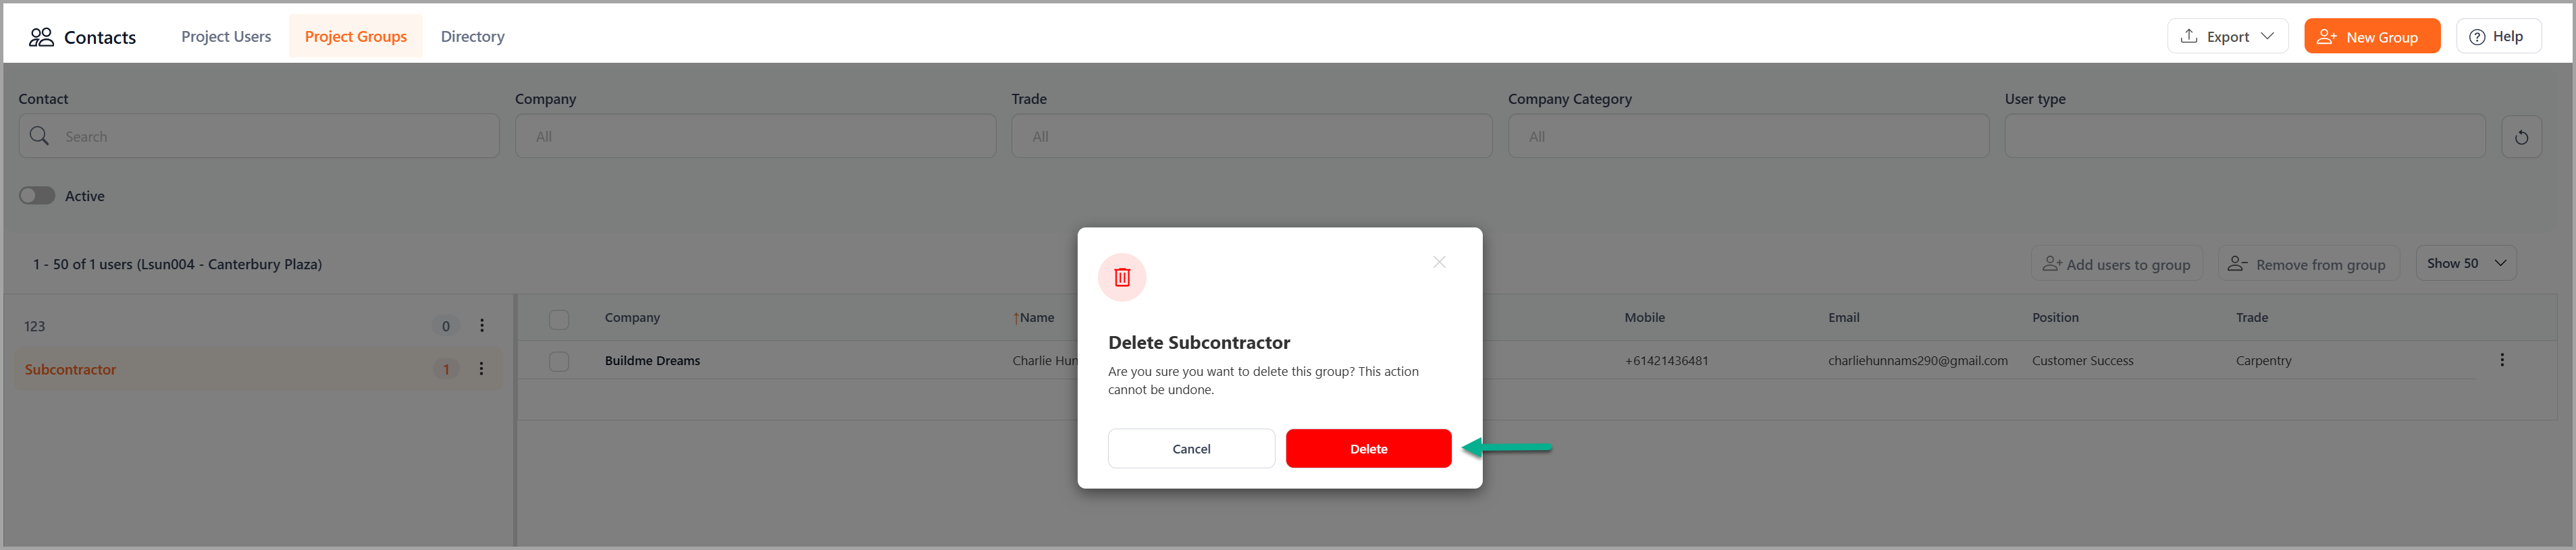2576x550 pixels.
Task: Click the red trash icon in dialog
Action: click(1121, 277)
